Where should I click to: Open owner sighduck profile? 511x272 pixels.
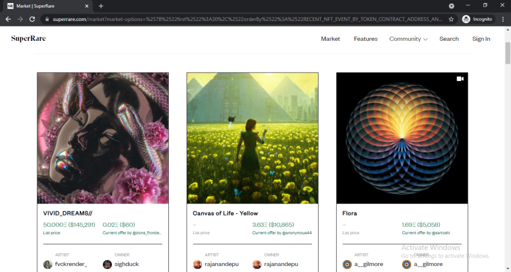pos(126,264)
